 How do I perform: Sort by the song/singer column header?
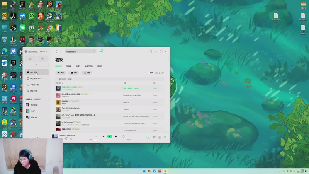[59, 83]
